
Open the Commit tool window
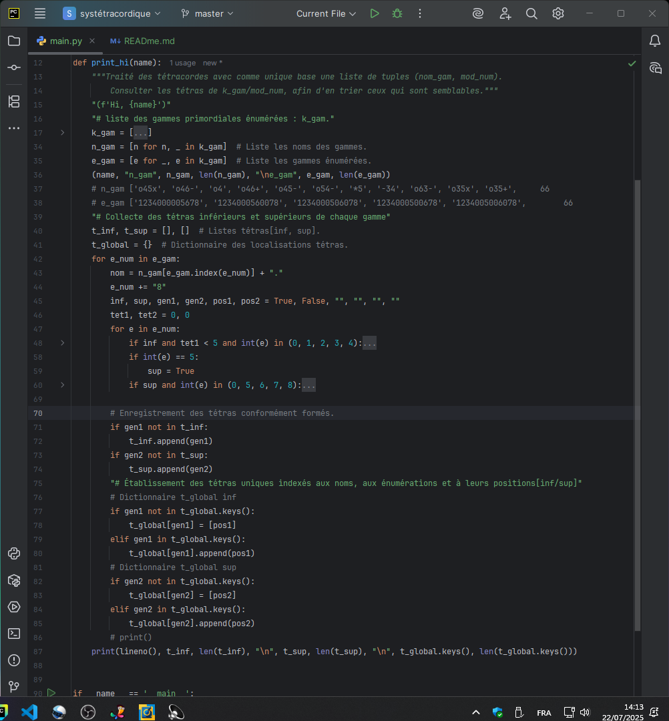click(13, 68)
